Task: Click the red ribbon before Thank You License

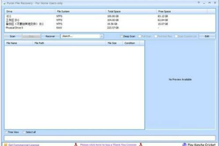Action: point(76,145)
